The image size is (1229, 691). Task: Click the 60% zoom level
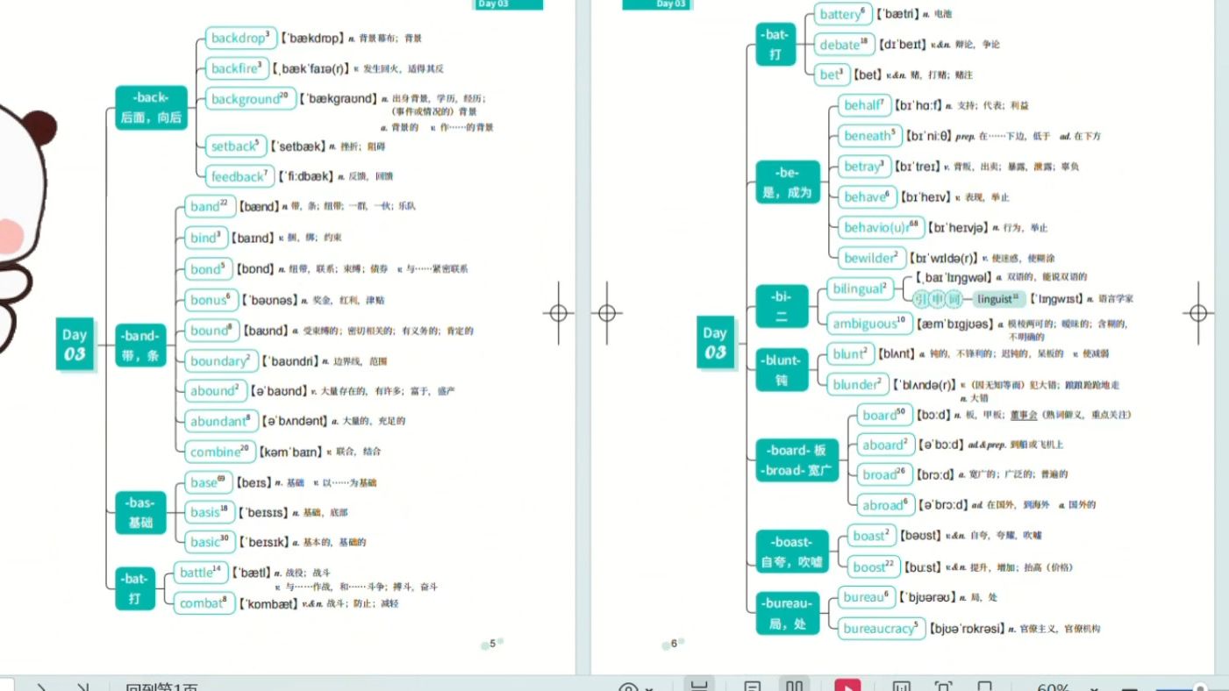pyautogui.click(x=1053, y=687)
